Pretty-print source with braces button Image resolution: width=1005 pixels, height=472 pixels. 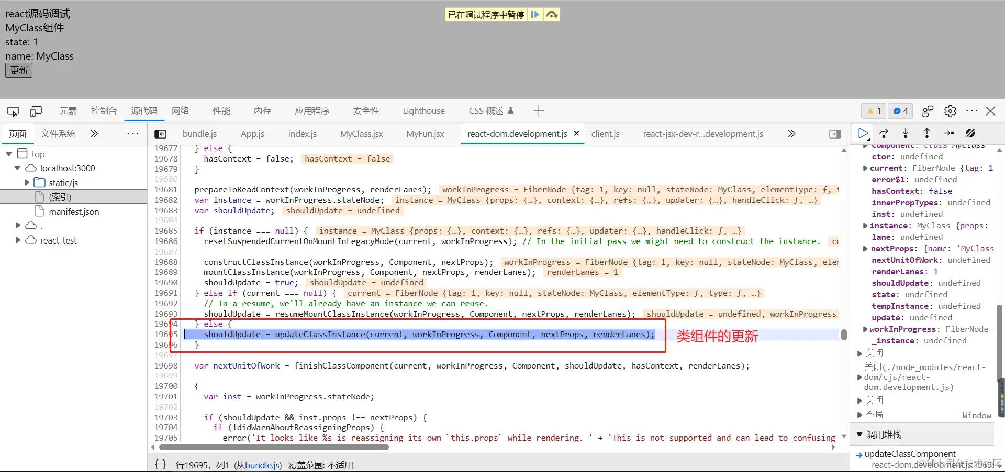coord(160,464)
